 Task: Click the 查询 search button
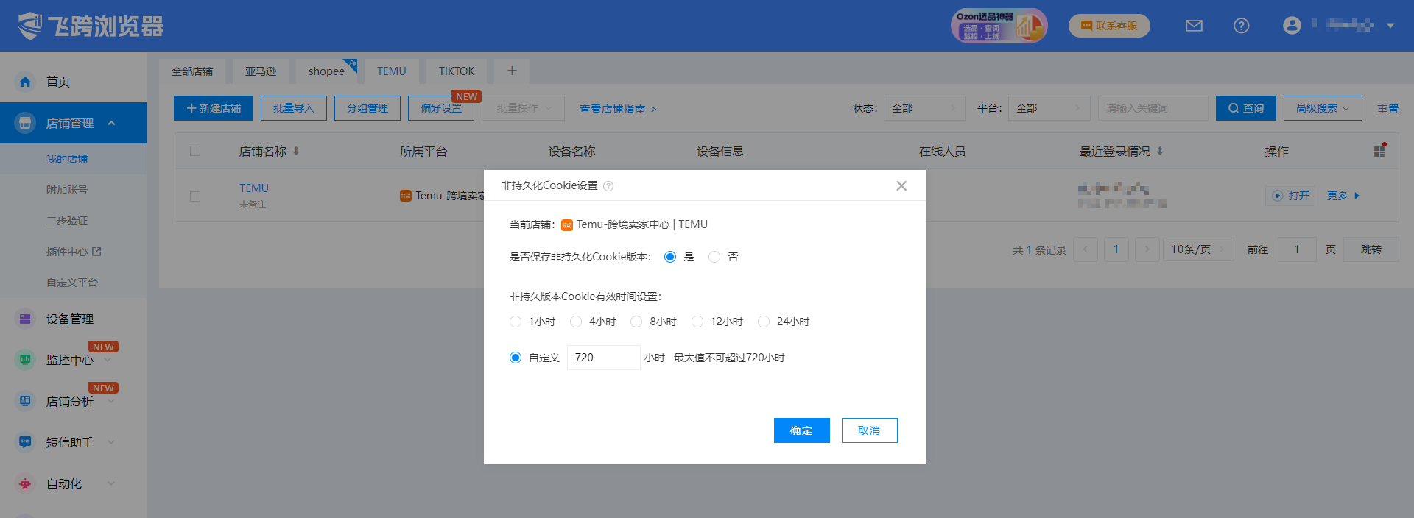1245,108
